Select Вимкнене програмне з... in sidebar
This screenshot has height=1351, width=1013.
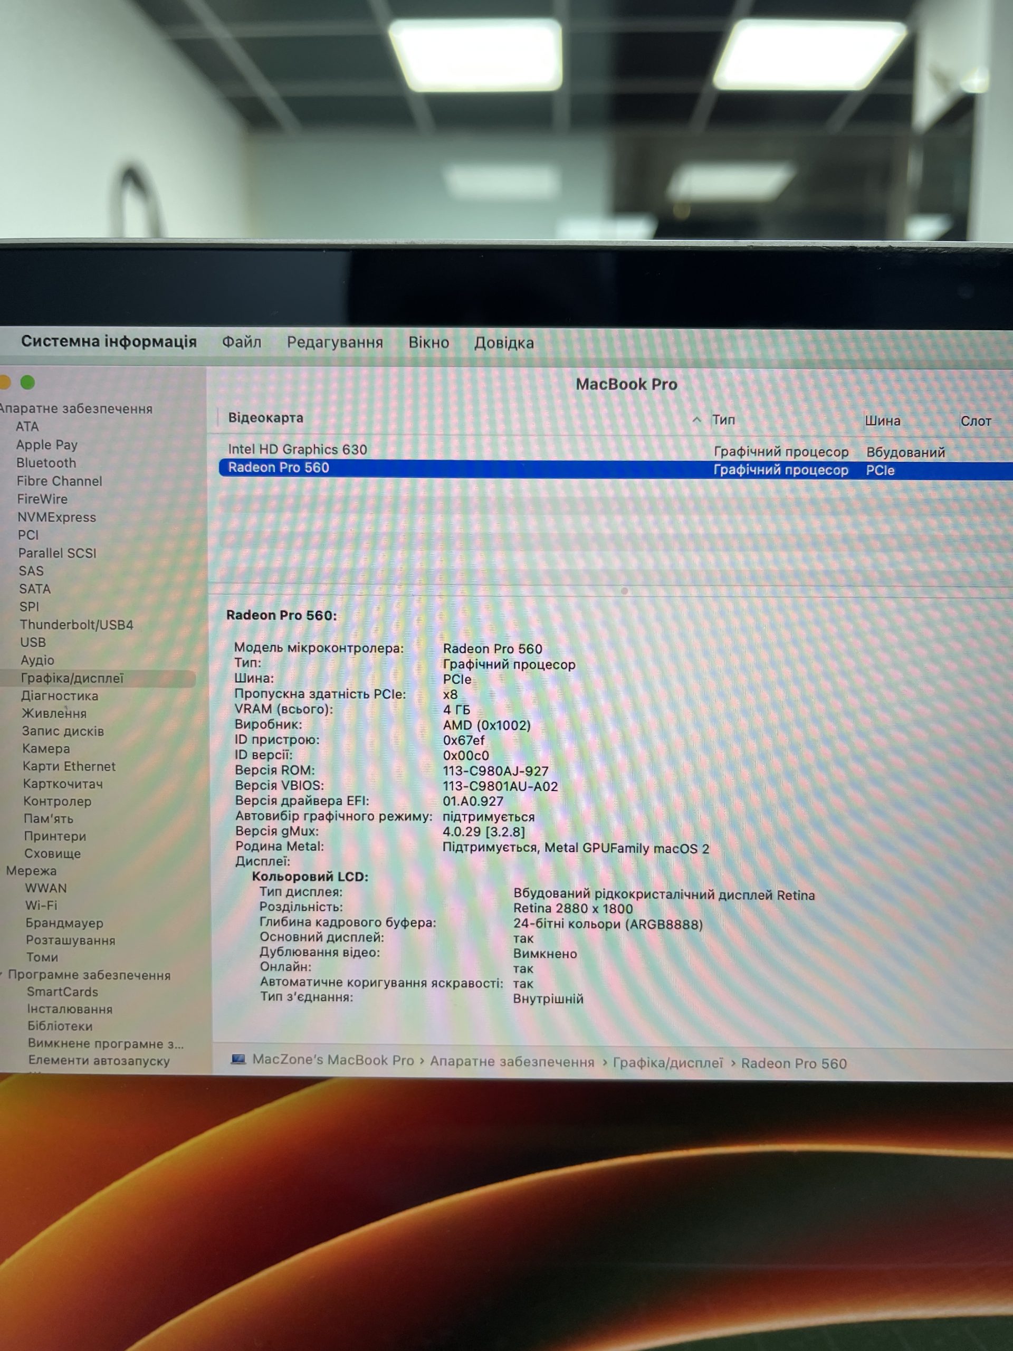click(106, 1044)
